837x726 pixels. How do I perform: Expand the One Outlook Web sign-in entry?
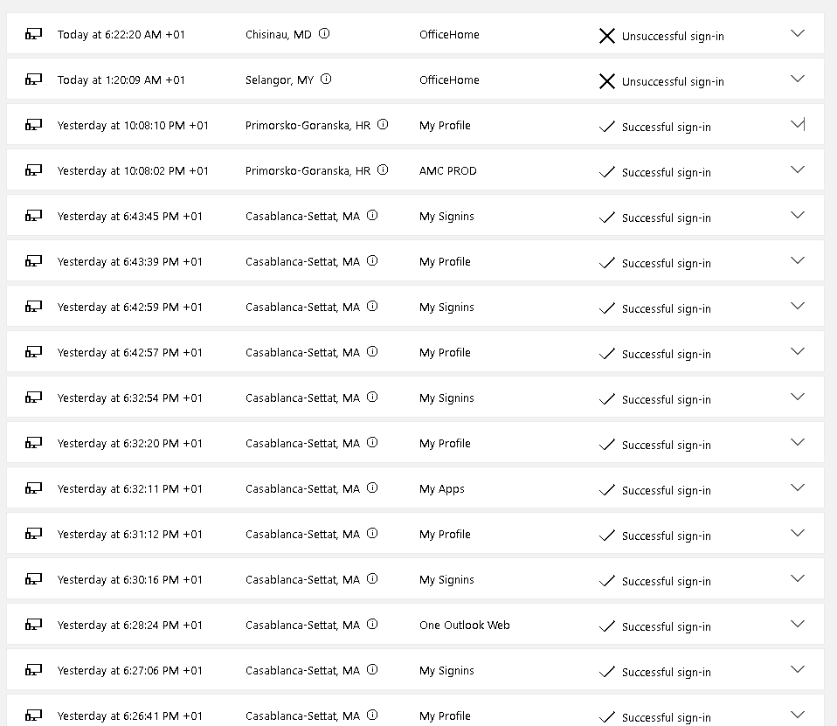point(797,623)
